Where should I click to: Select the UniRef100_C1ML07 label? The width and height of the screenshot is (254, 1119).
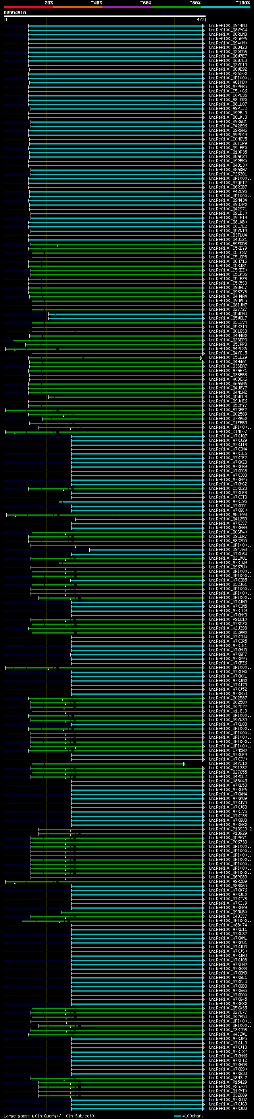[x=228, y=431]
